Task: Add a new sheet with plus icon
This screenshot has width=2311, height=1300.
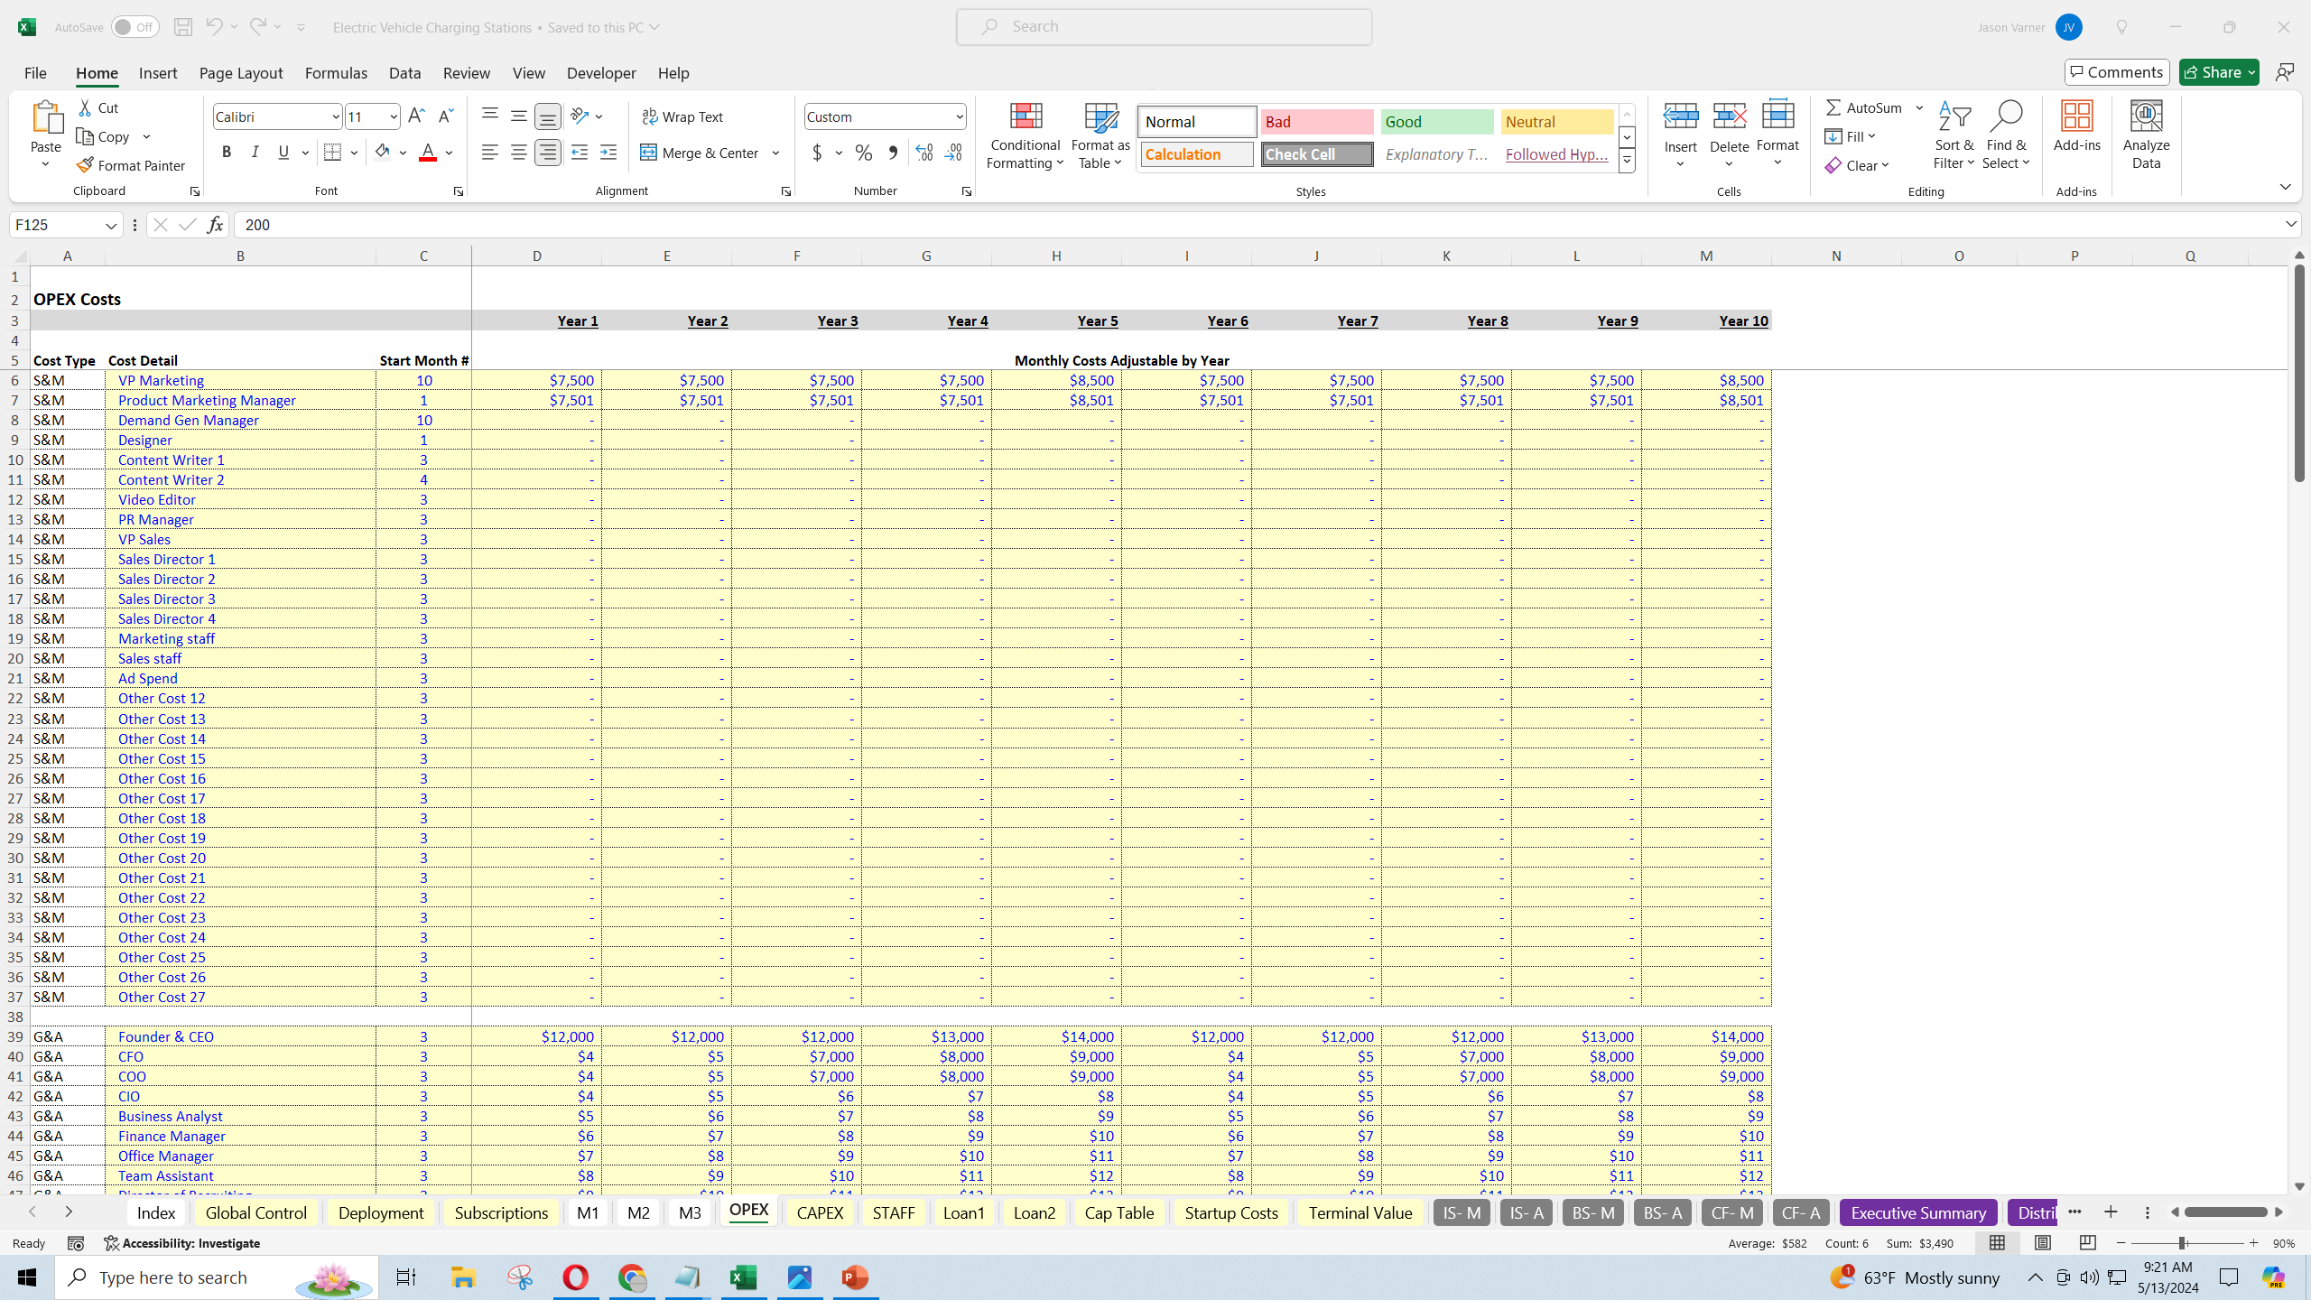Action: click(x=2111, y=1212)
